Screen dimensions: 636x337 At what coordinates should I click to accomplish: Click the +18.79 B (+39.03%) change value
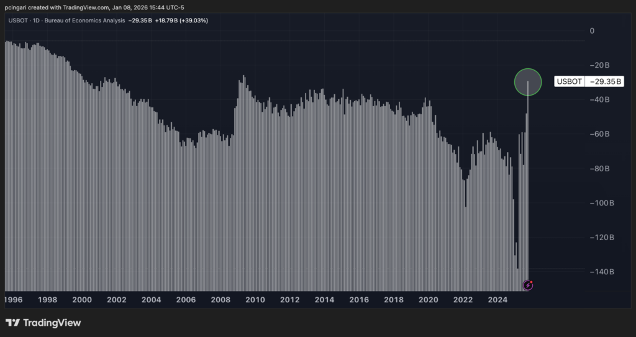click(185, 20)
